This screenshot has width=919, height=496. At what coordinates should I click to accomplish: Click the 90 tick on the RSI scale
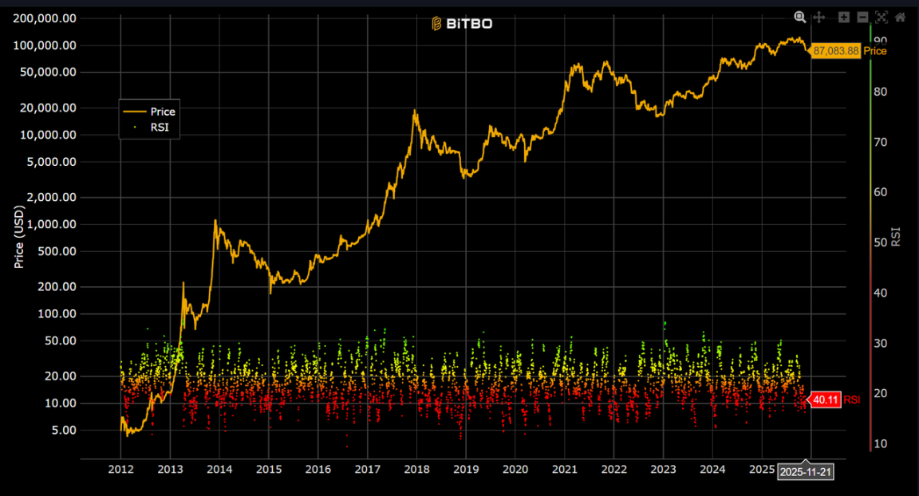(x=881, y=41)
